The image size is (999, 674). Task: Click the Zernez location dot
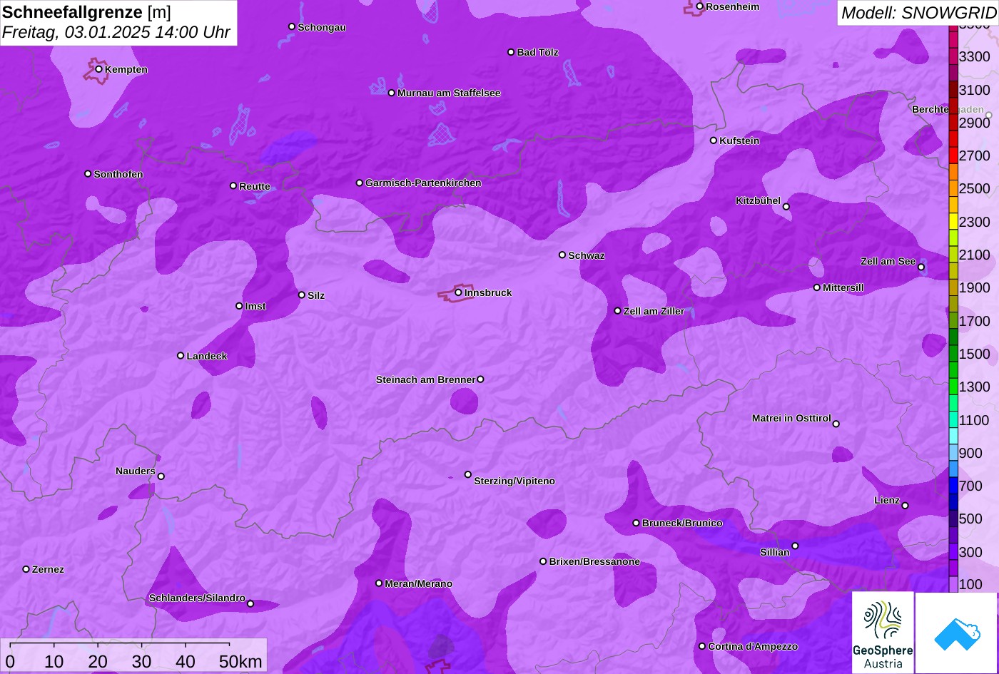[26, 569]
